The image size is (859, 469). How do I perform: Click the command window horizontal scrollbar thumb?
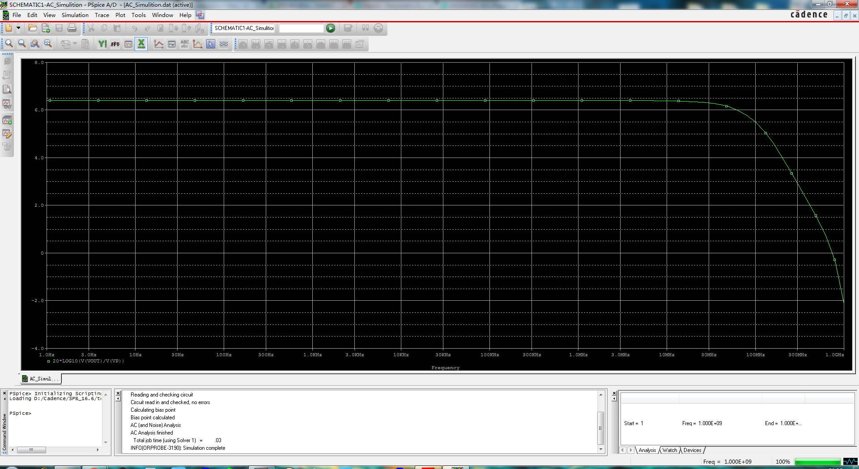pyautogui.click(x=31, y=450)
